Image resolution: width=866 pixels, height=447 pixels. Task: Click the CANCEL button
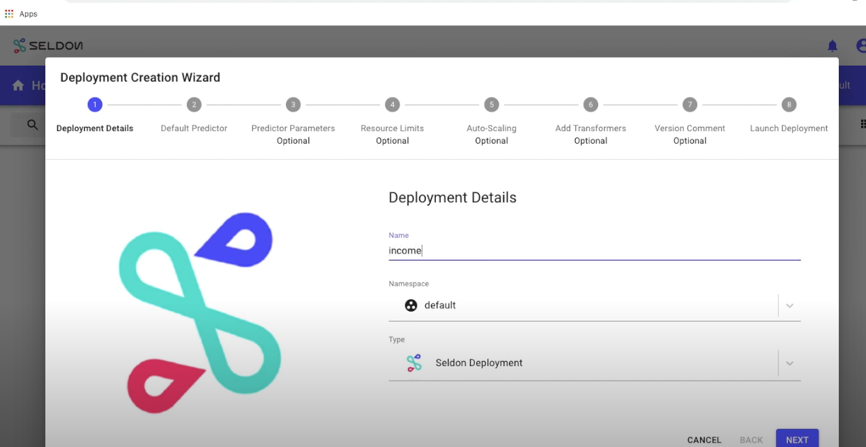tap(704, 439)
